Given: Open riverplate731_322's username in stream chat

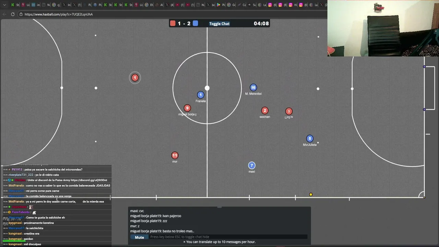Looking at the screenshot, I should tap(21, 175).
